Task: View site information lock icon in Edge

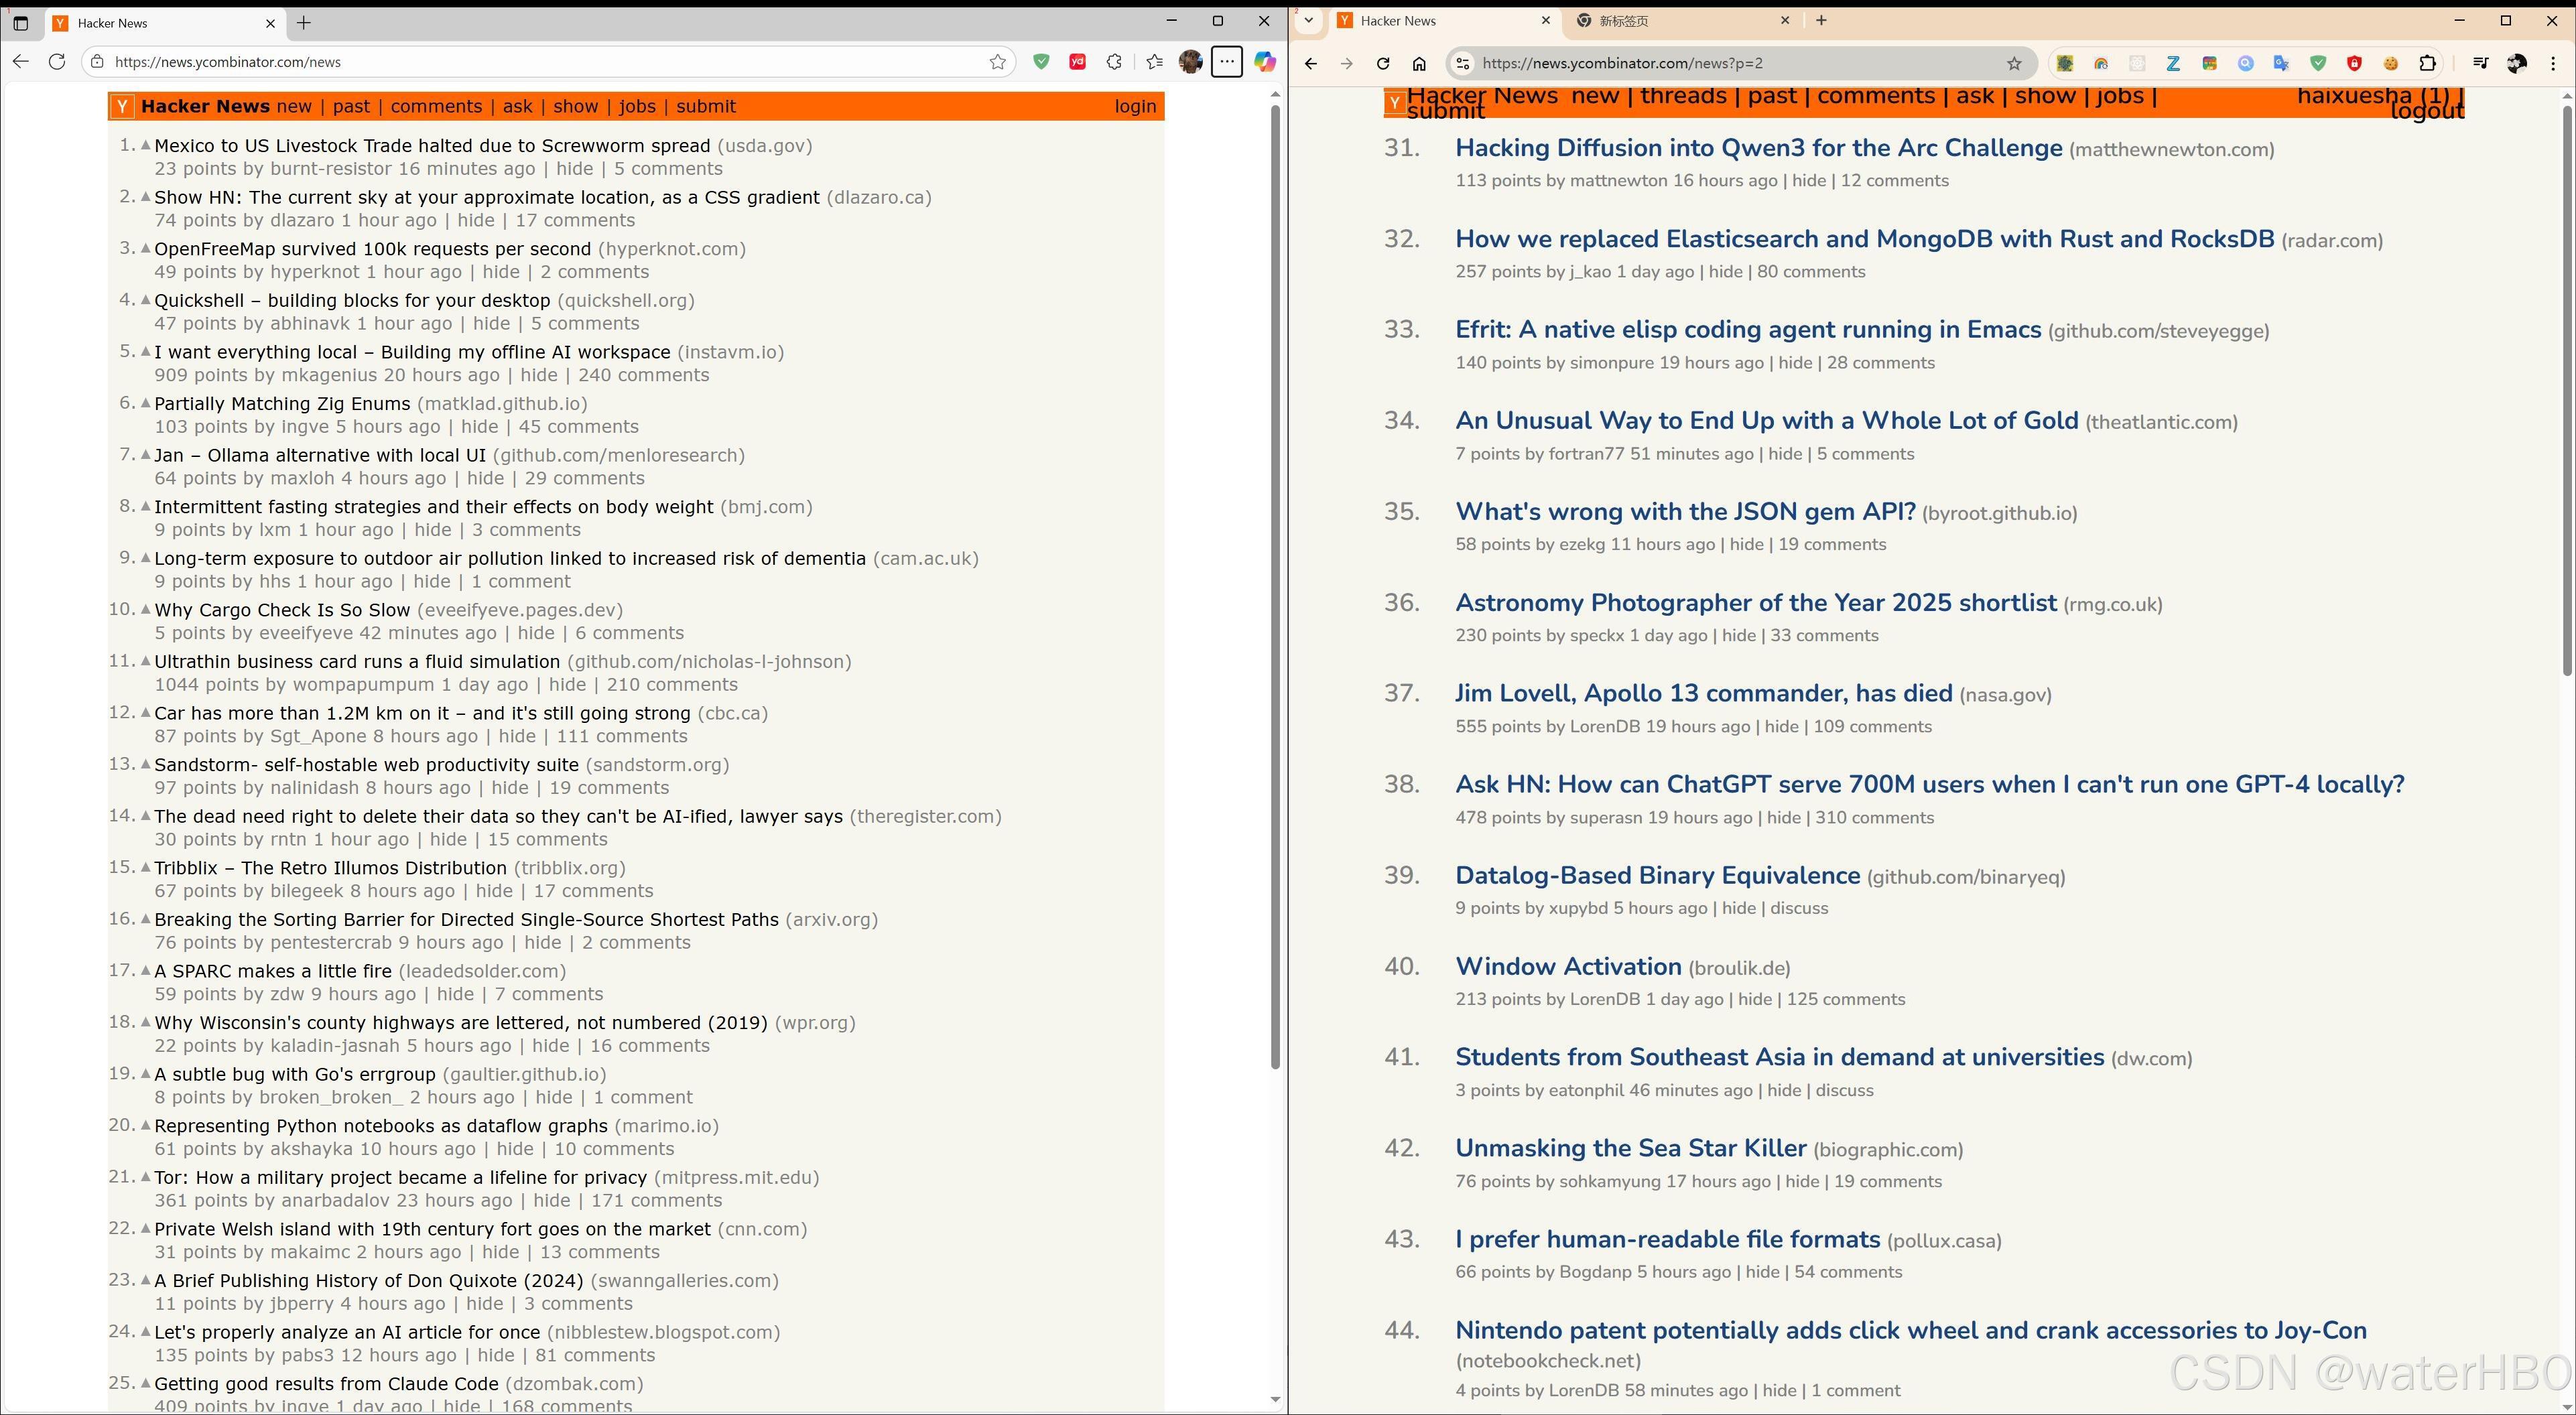Action: [97, 62]
